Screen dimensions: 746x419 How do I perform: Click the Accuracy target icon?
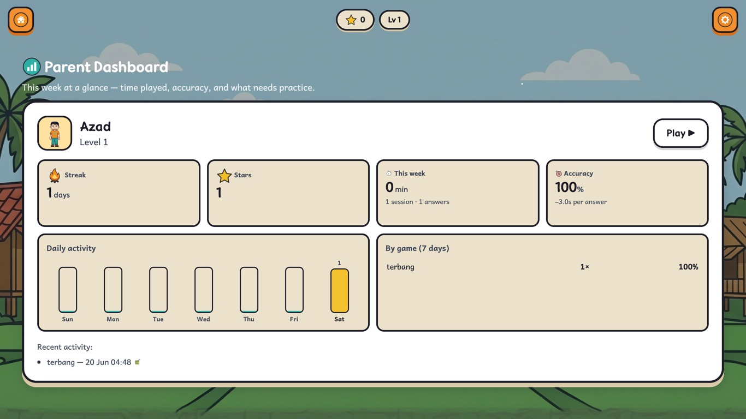coord(558,173)
